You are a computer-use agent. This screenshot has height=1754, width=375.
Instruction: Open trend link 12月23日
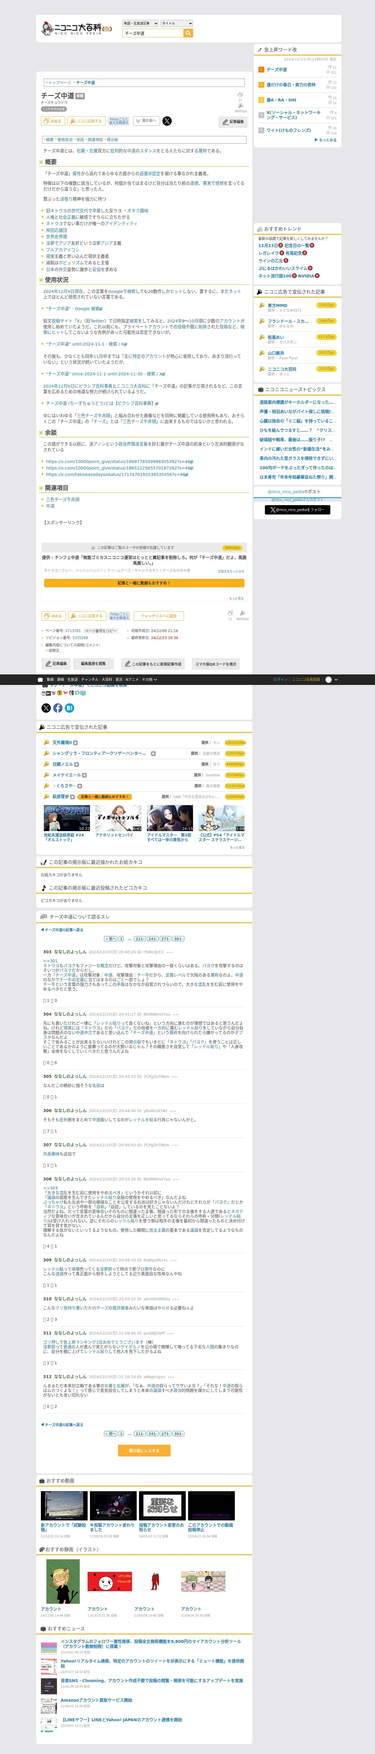click(x=268, y=246)
